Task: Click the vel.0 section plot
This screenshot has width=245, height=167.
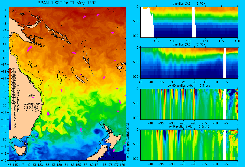Action: 189,145
